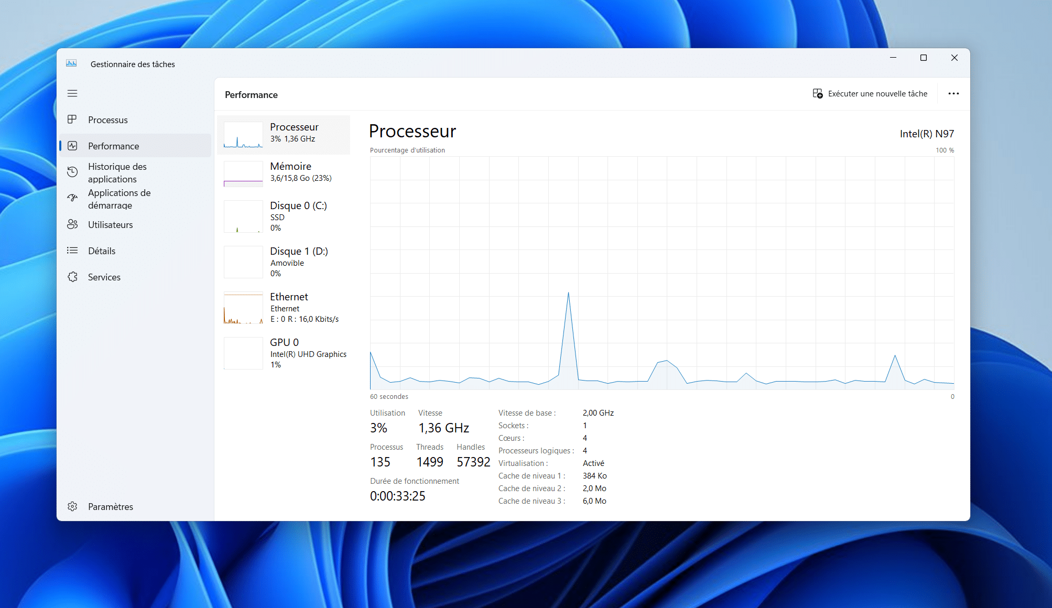Screen dimensions: 1052x608
Task: Select the Mémoire resource item
Action: (x=284, y=174)
